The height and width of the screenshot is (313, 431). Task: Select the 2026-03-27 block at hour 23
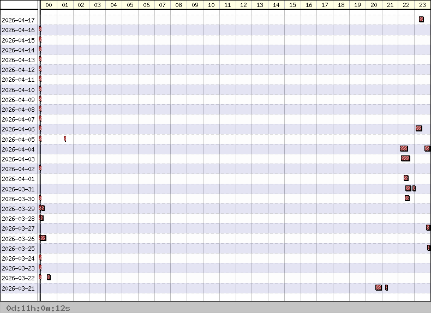(428, 228)
